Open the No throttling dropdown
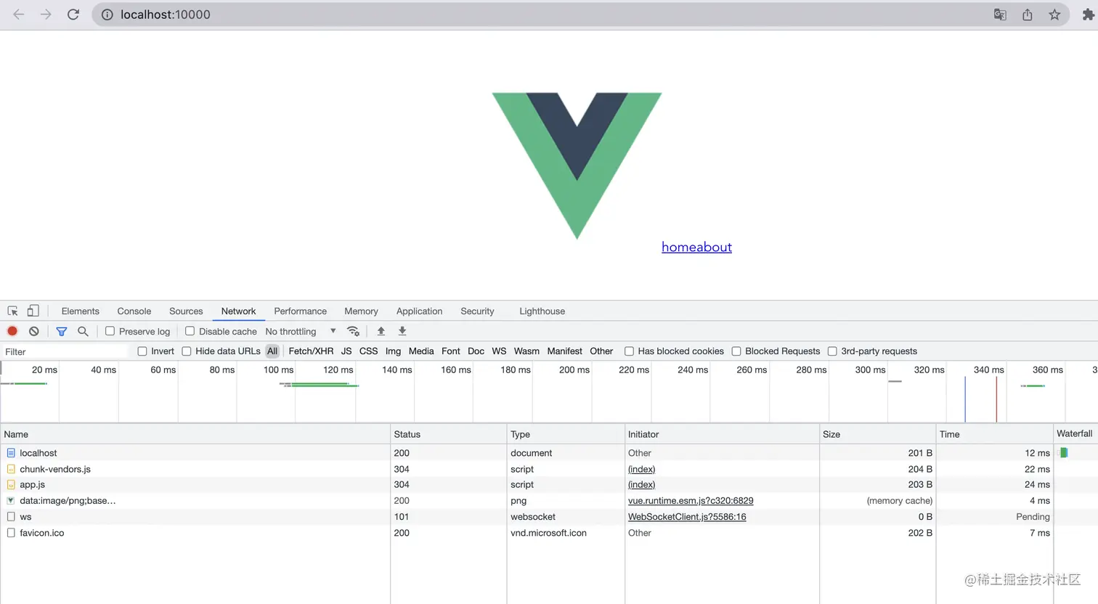The width and height of the screenshot is (1098, 604). [x=301, y=331]
